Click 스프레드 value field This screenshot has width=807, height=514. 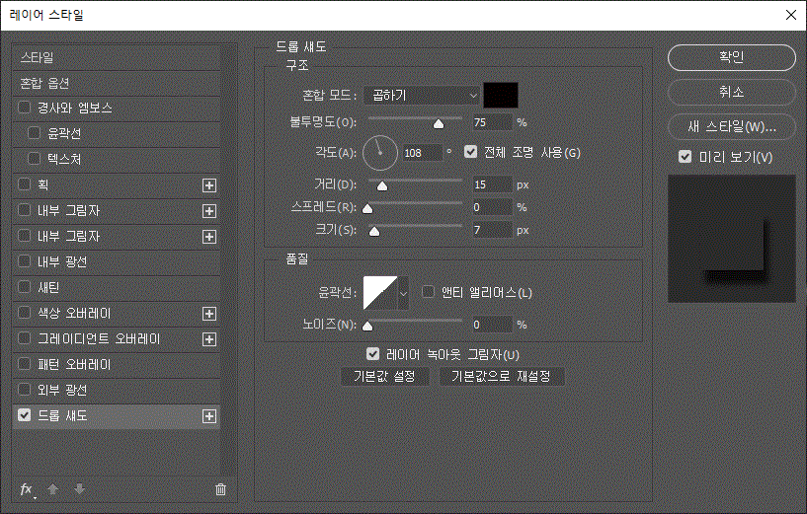pyautogui.click(x=492, y=207)
